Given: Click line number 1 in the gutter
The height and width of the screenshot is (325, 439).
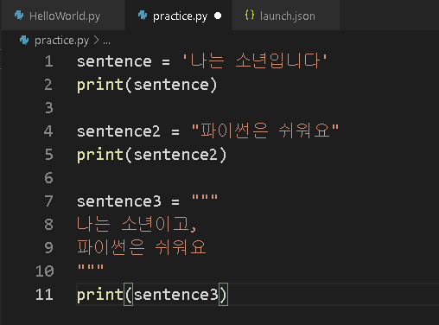Looking at the screenshot, I should pos(49,61).
